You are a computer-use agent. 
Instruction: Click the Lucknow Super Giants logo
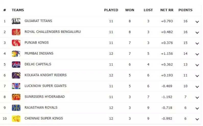coord(16,86)
